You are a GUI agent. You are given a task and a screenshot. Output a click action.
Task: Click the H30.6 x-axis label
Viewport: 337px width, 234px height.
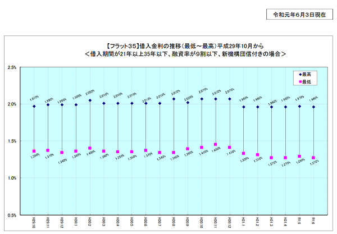[145, 222]
